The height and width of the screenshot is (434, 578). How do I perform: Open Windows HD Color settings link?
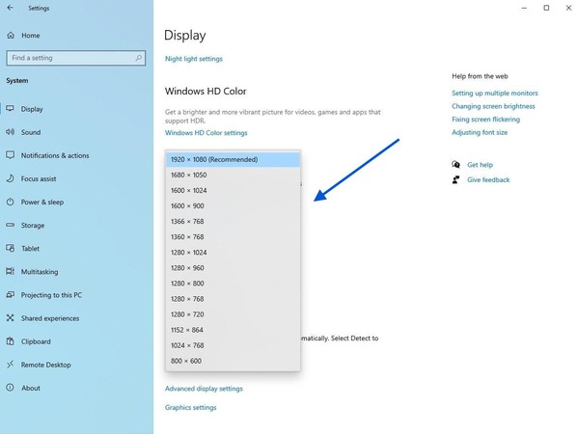click(206, 133)
